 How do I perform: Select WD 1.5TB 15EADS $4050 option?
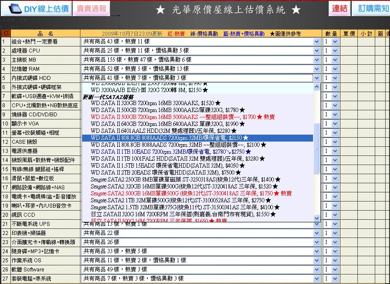197,165
